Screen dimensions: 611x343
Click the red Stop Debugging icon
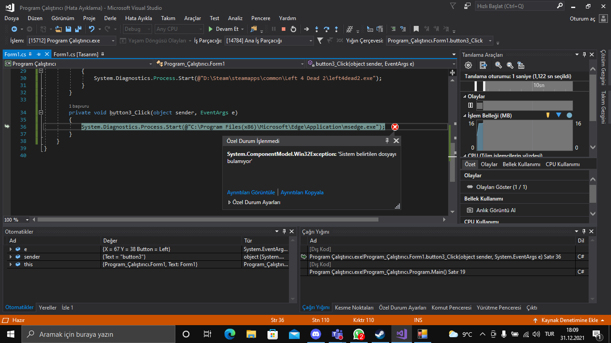pyautogui.click(x=283, y=29)
